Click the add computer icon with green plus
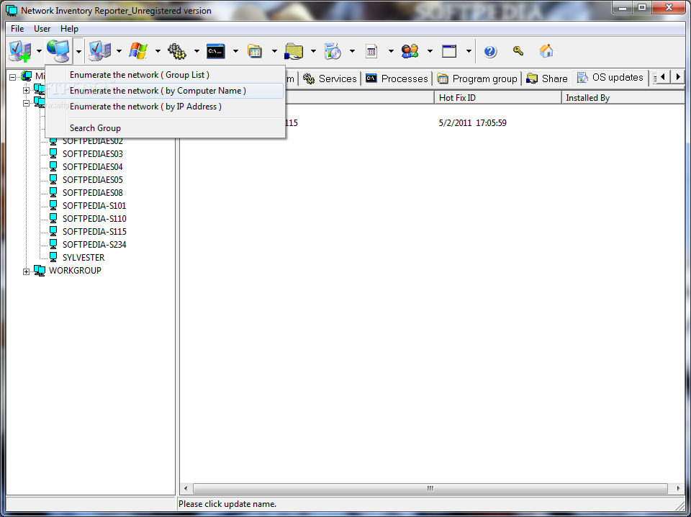 click(20, 51)
